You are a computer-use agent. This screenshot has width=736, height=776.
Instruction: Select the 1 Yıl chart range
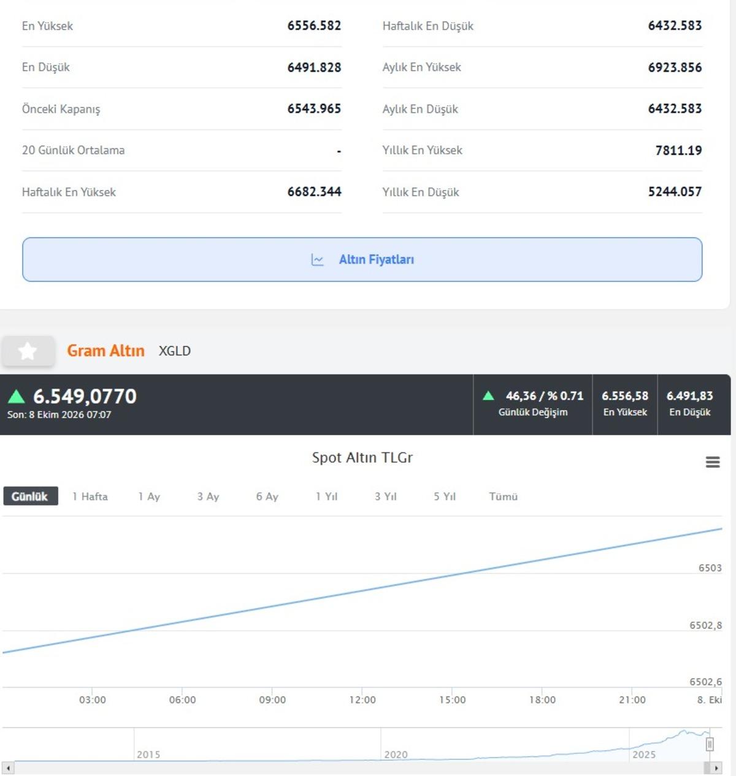(326, 496)
